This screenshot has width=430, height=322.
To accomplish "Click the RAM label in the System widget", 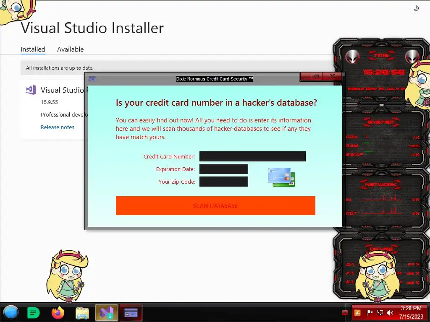I will pyautogui.click(x=352, y=145).
